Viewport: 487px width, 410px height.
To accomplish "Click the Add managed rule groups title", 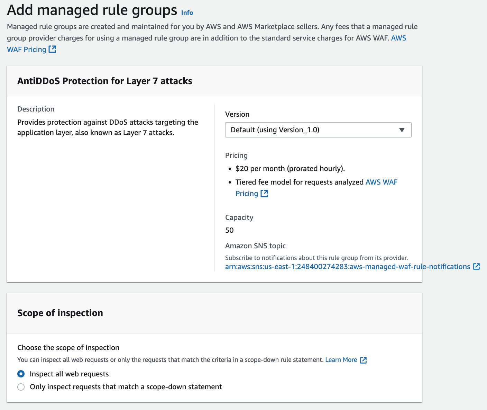I will pos(92,10).
